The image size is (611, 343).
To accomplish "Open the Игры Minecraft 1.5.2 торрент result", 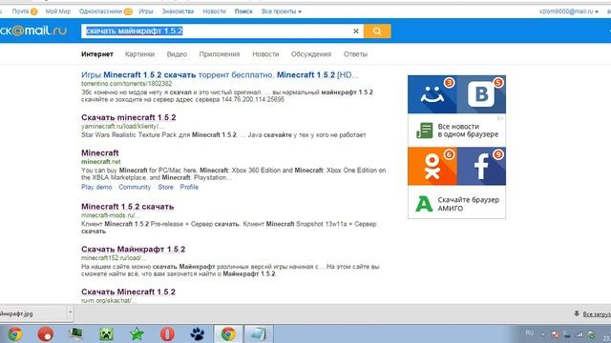I will tap(220, 74).
